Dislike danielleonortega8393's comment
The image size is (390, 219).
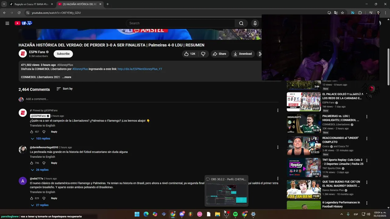[x=44, y=163]
